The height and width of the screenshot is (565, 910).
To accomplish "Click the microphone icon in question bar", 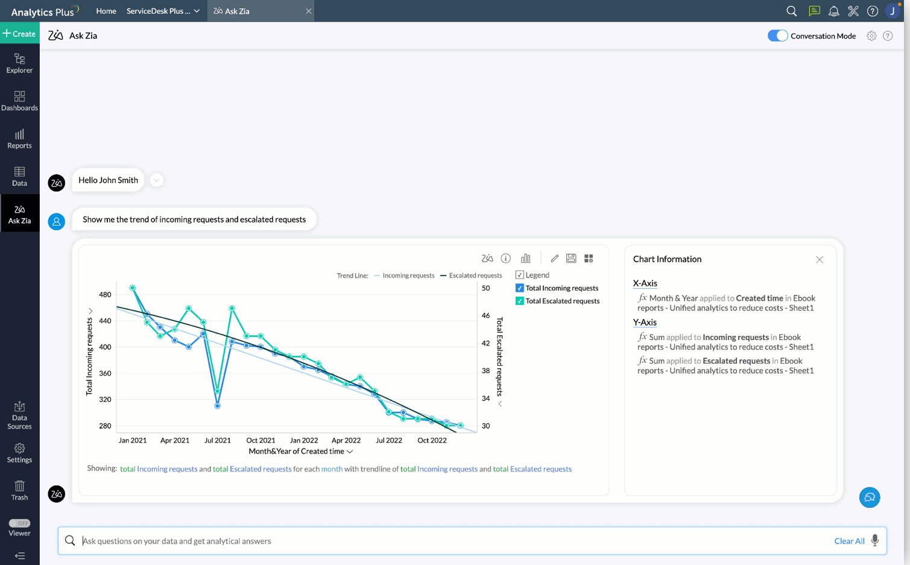I will [x=875, y=541].
